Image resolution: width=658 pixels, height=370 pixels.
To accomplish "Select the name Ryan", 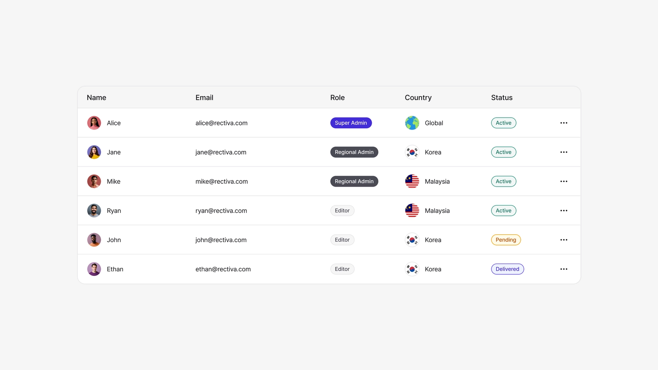I will click(114, 210).
